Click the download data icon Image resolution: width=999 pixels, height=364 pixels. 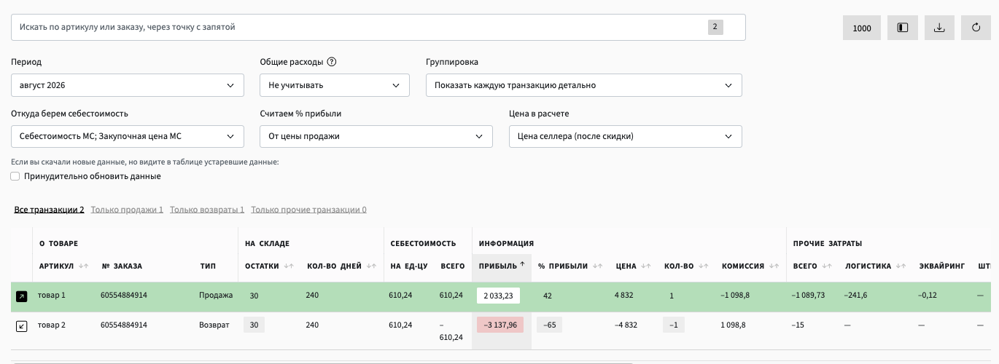pos(939,28)
